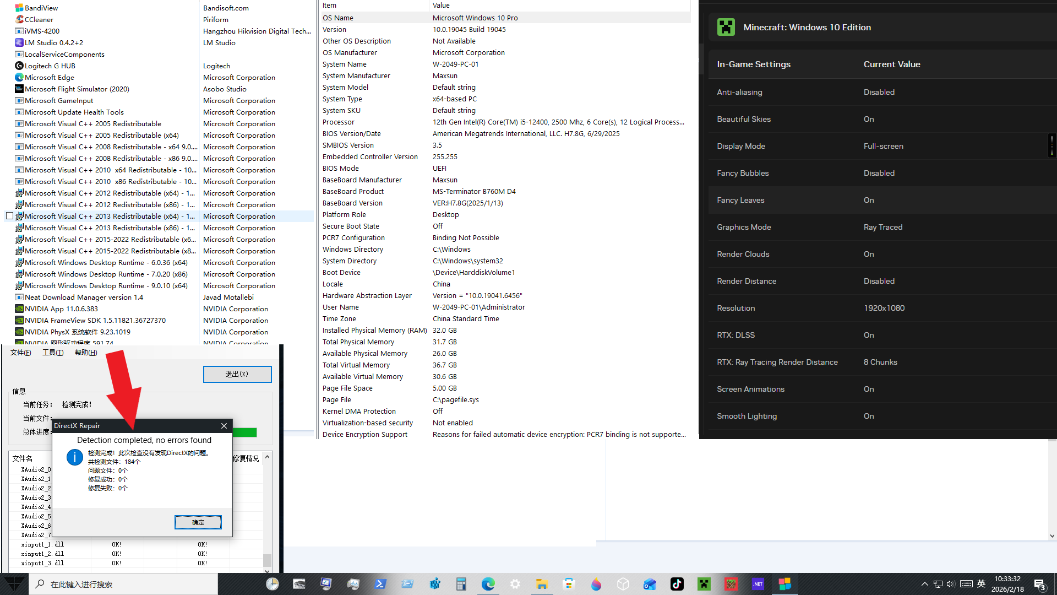Close the DirectX Repair message dialog
The height and width of the screenshot is (595, 1057).
point(224,426)
